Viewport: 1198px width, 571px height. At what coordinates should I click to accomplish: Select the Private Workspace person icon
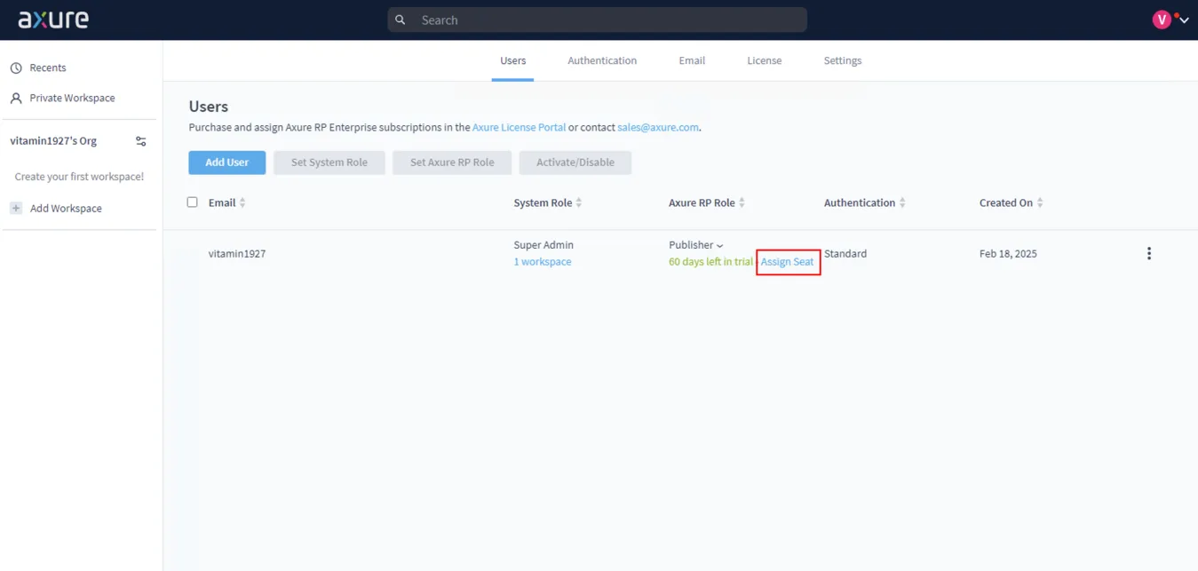click(15, 98)
